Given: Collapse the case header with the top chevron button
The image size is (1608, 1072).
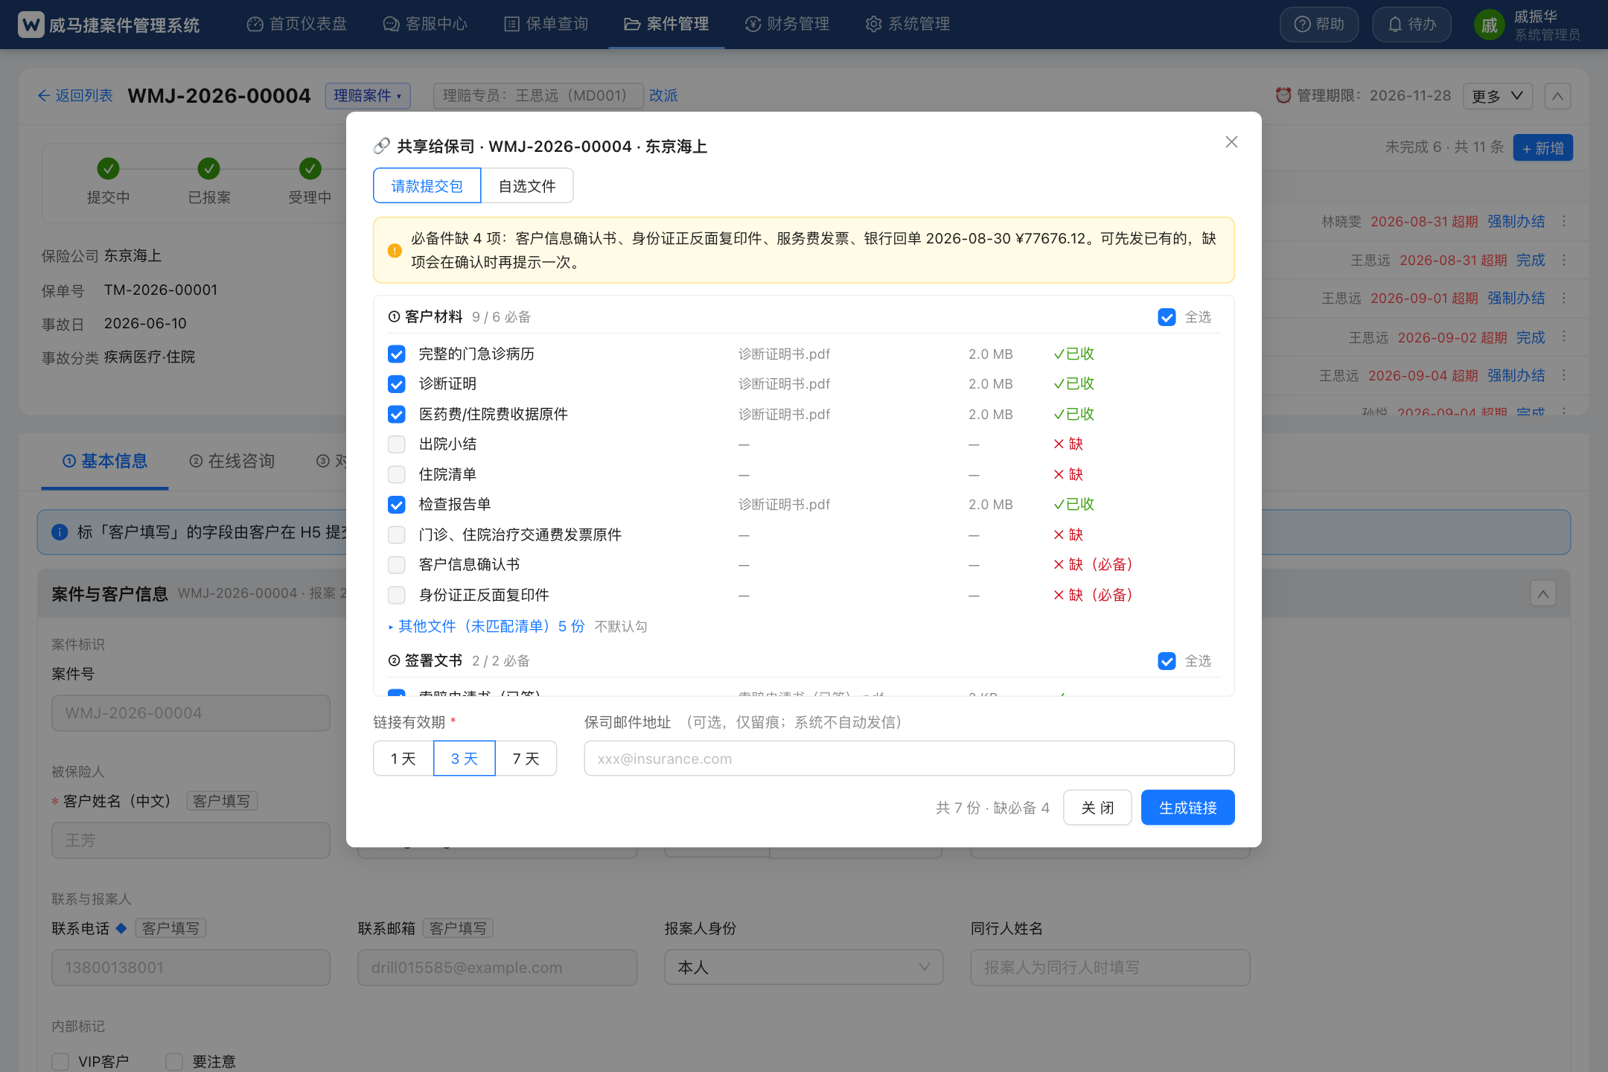Looking at the screenshot, I should click(1557, 96).
